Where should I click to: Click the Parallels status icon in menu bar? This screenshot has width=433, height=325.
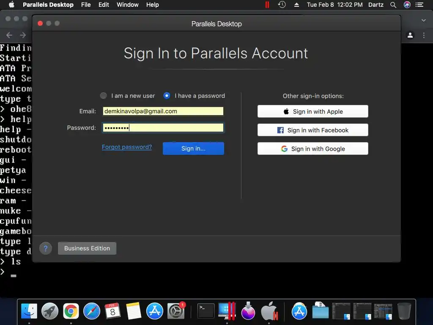coord(267,5)
